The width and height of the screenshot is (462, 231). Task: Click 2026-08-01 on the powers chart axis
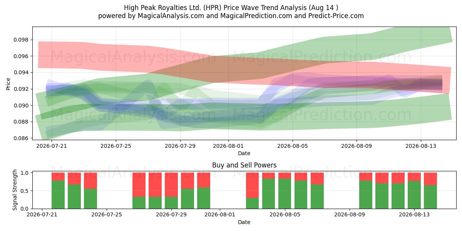220,215
